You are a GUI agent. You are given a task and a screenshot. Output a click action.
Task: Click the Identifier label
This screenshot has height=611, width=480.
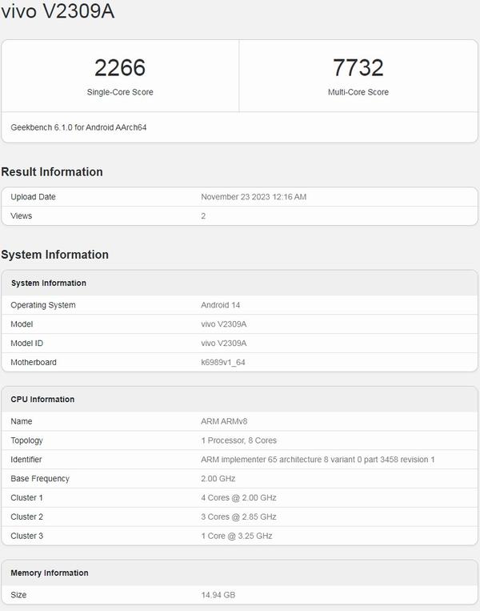26,460
